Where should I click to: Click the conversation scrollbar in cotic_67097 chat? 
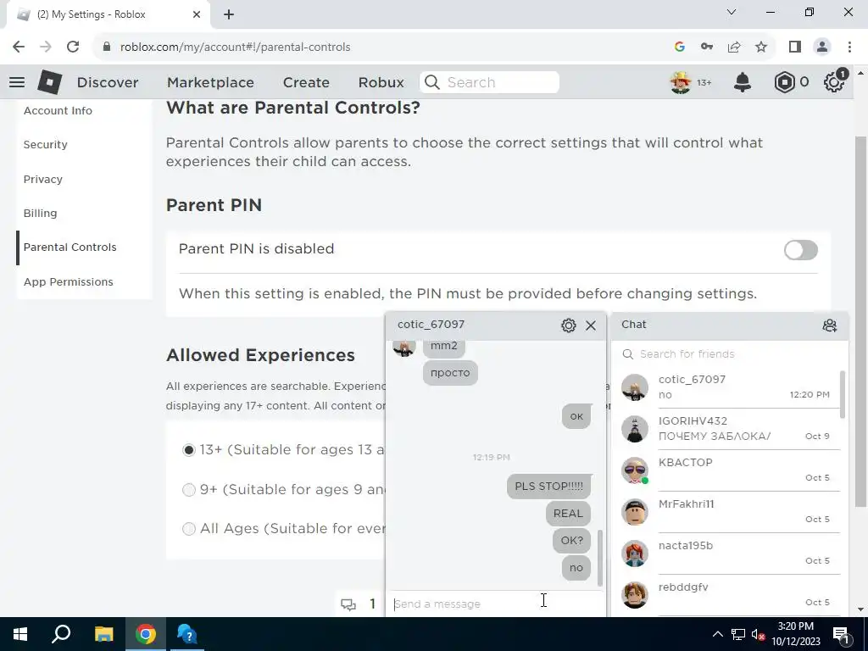coord(599,558)
